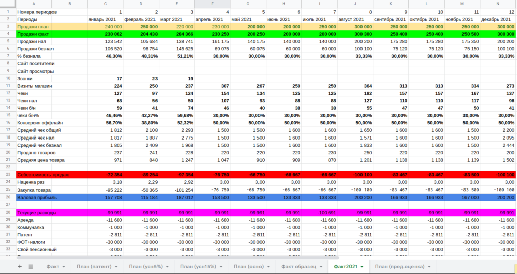The image size is (517, 274).
Task: Open the План (усн6%) sheet tab
Action: click(x=146, y=267)
